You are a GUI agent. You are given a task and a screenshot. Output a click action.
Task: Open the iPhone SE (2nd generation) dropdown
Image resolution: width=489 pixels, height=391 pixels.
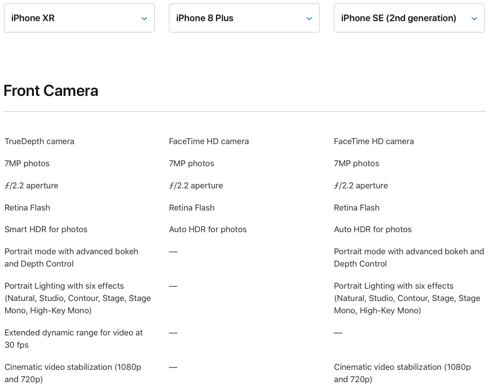click(x=409, y=18)
